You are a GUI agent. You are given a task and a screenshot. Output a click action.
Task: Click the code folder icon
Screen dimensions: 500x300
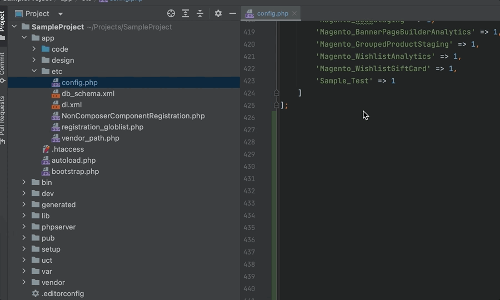[x=46, y=49]
